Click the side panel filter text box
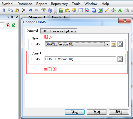The width and height of the screenshot is (133, 119). coord(2,25)
